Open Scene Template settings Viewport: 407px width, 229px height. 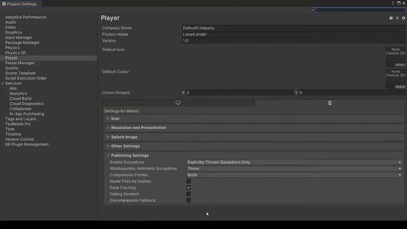[20, 73]
